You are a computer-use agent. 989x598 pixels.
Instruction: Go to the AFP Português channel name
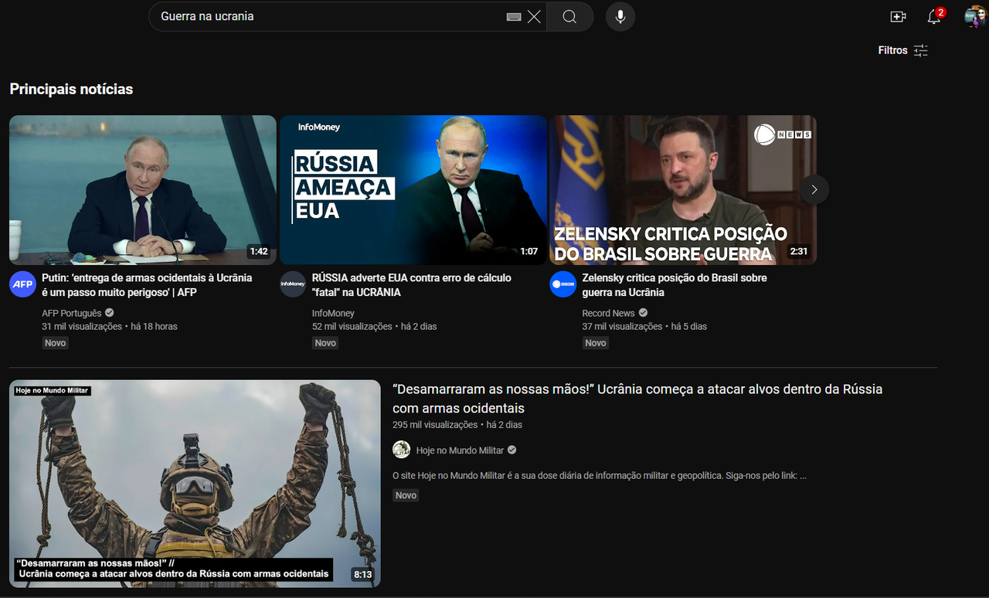tap(72, 313)
